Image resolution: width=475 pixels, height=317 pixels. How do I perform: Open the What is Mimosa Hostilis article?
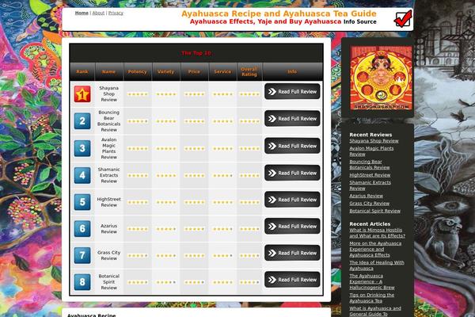[377, 233]
